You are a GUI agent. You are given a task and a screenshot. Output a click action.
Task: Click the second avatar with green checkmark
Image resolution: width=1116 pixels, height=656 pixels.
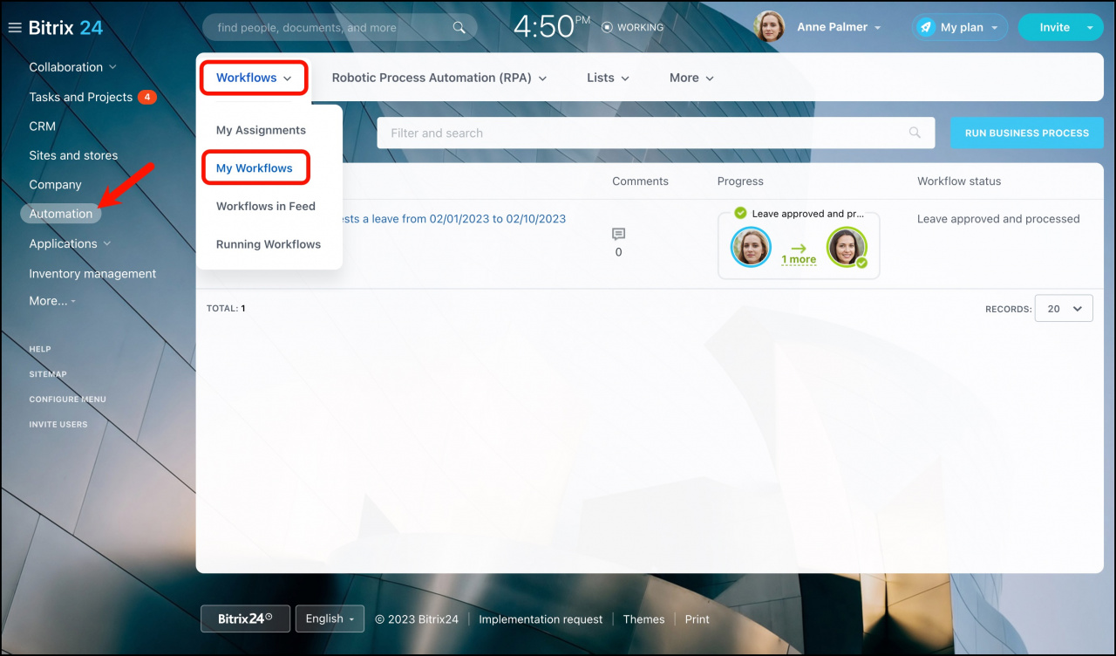(x=847, y=248)
